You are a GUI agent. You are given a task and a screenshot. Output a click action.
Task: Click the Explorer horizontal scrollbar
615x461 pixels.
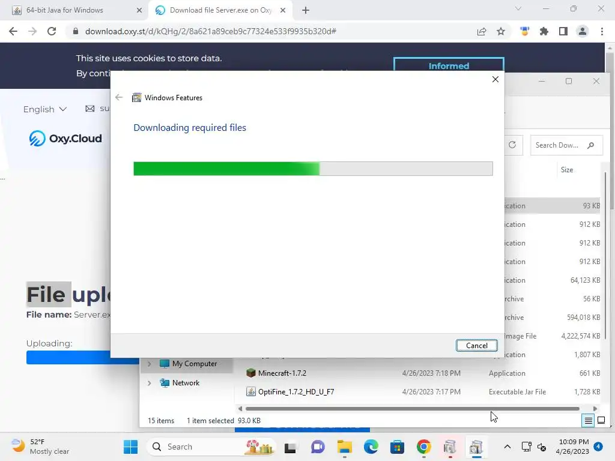tap(412, 408)
